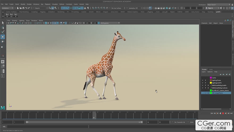Open the Channels menu in Channel Box
Image resolution: width=234 pixels, height=132 pixels.
click(204, 23)
